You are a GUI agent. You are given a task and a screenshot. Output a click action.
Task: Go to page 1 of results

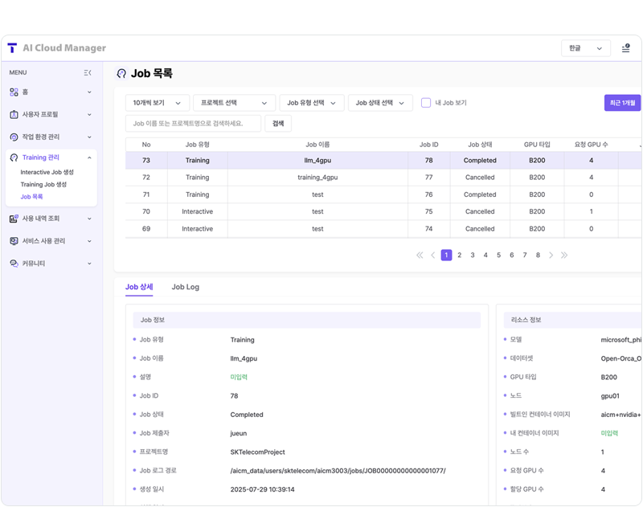click(446, 256)
